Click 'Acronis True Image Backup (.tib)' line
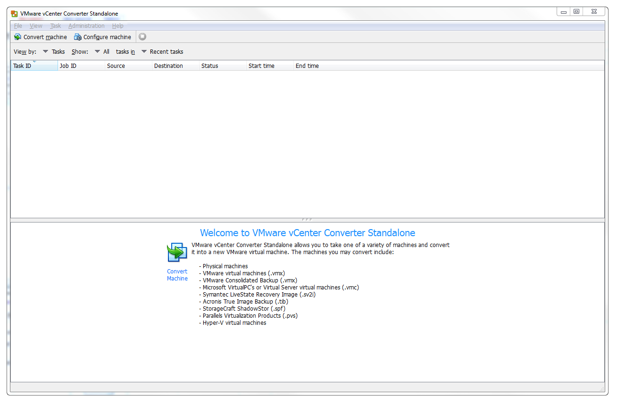The height and width of the screenshot is (404, 617). tap(244, 302)
